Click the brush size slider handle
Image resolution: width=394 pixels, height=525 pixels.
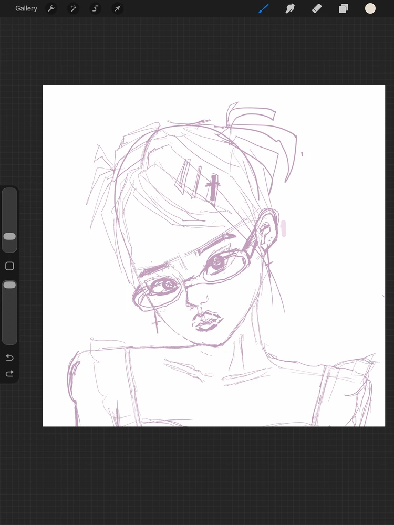[x=9, y=236]
